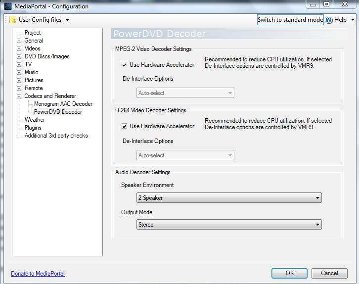The width and height of the screenshot is (359, 284).
Task: Toggle MPEG-2 Use Hardware Accelerator checkbox
Action: click(124, 65)
